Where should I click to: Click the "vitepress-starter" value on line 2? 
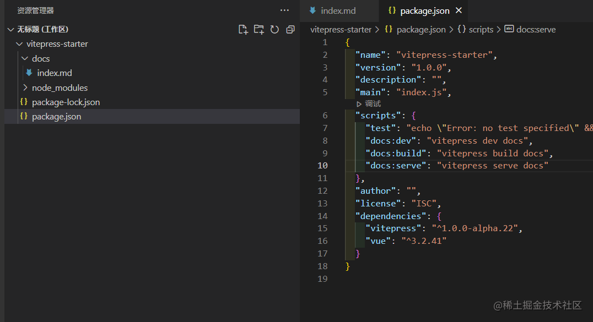click(x=444, y=55)
